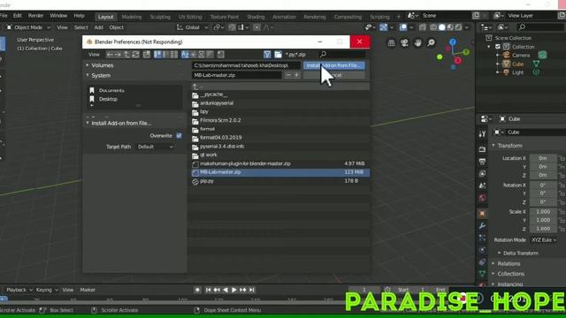The width and height of the screenshot is (566, 318).
Task: Open Rotation Mode XYZ Euler dropdown
Action: tap(543, 239)
